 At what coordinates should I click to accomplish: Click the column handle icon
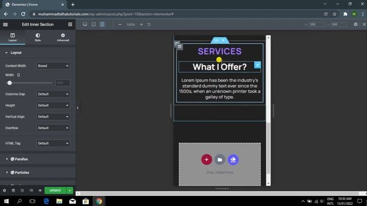click(179, 47)
